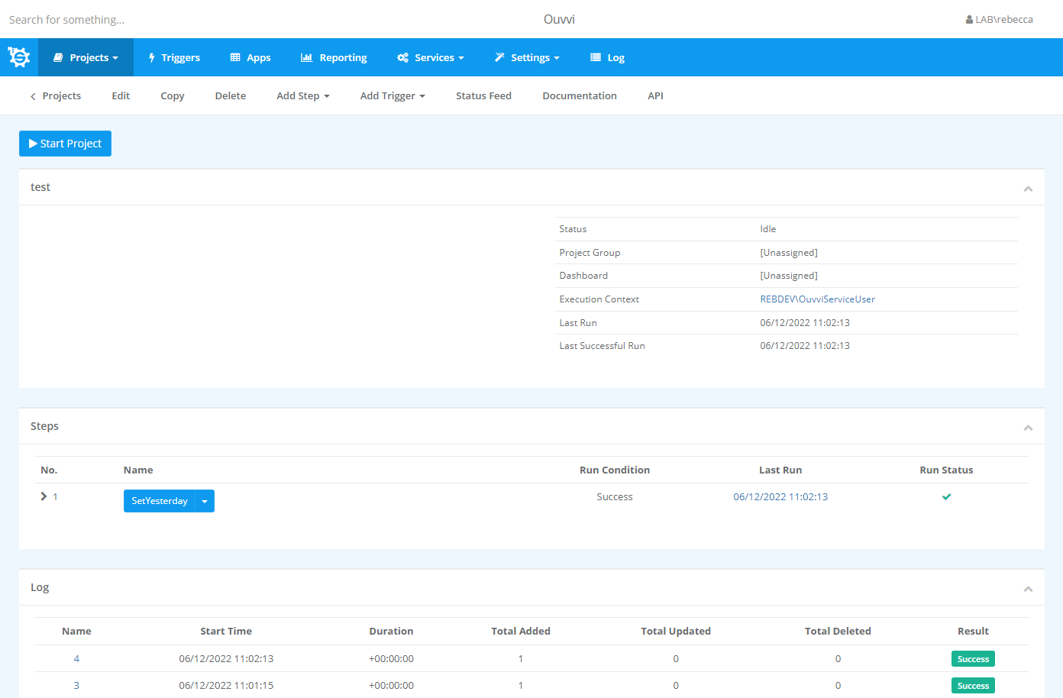Go back to Projects list
1063x698 pixels.
(55, 95)
